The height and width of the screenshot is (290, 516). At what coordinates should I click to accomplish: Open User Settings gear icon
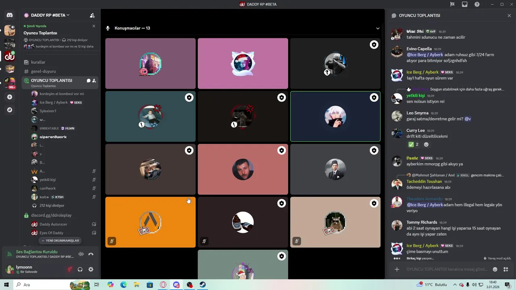(91, 269)
